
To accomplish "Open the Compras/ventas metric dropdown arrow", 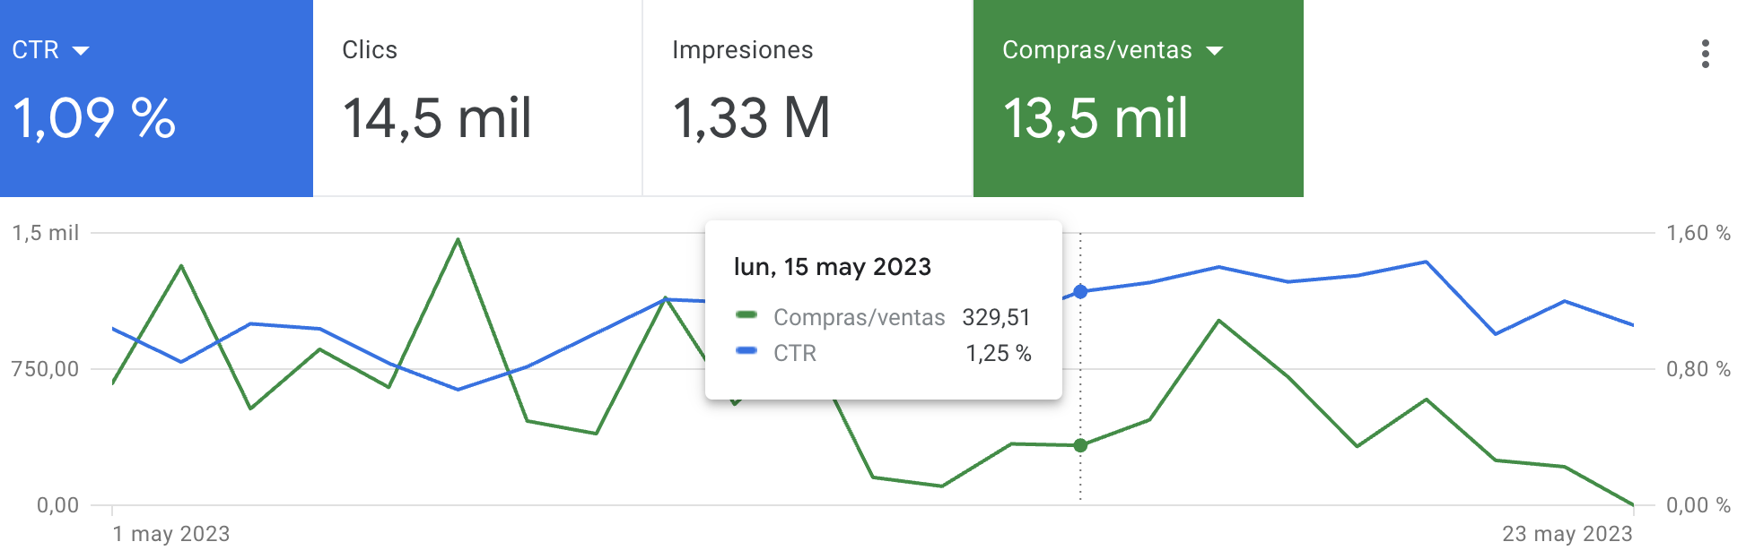I will [1215, 51].
